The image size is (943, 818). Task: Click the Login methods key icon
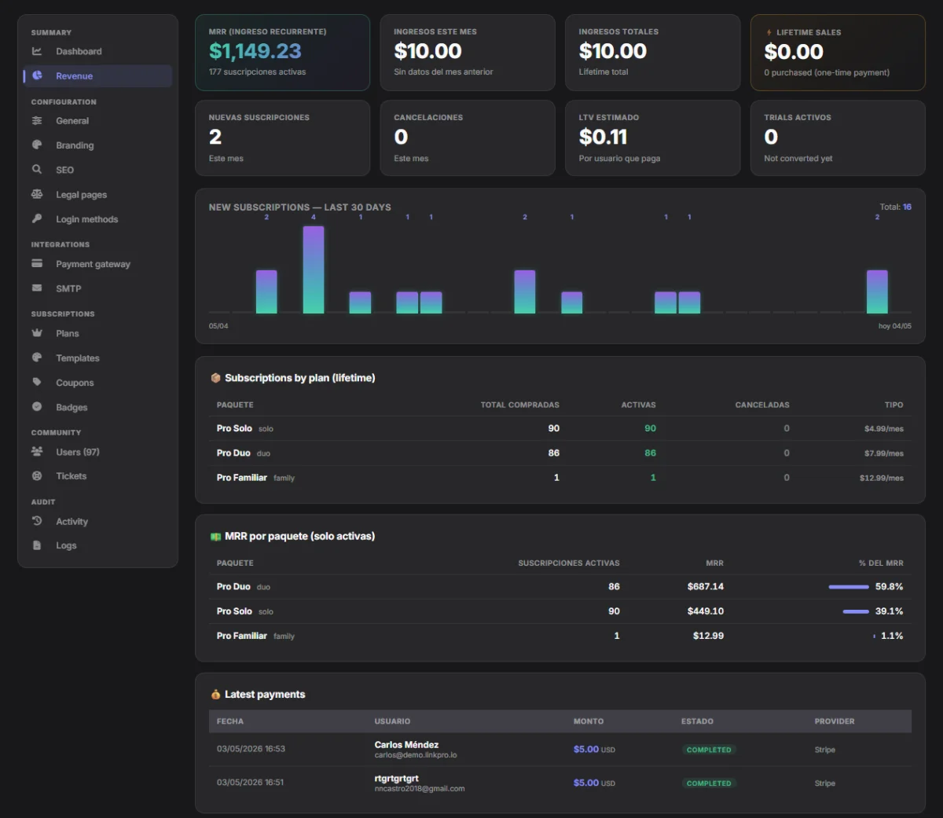point(37,218)
